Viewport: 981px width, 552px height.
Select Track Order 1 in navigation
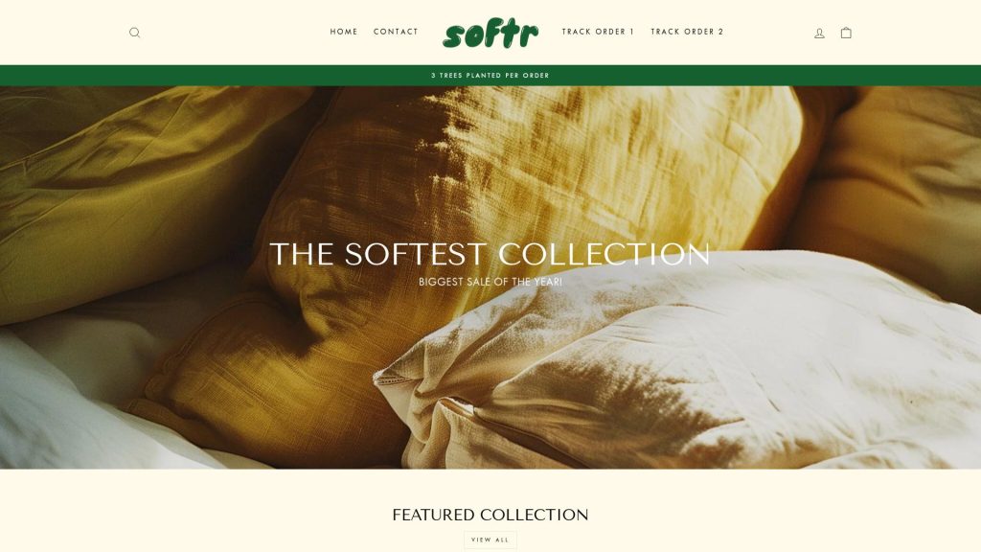598,32
